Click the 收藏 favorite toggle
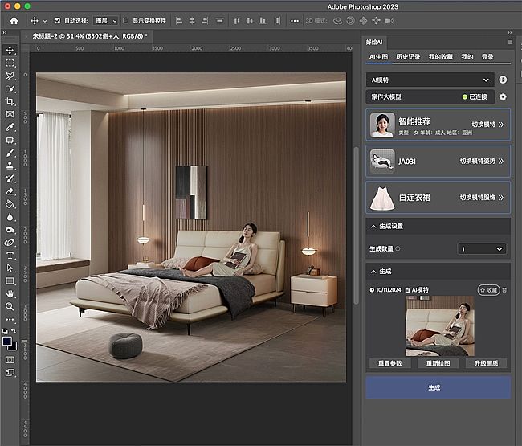This screenshot has height=446, width=522. (487, 289)
